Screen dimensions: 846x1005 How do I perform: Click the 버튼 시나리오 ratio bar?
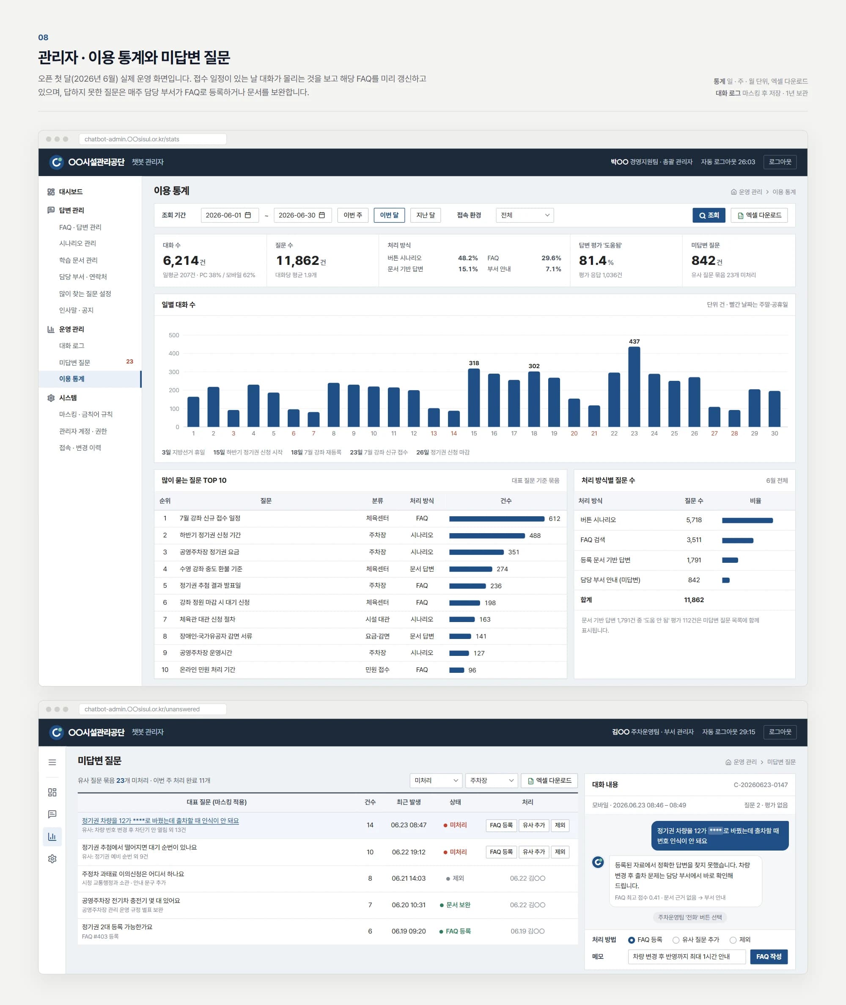(747, 520)
